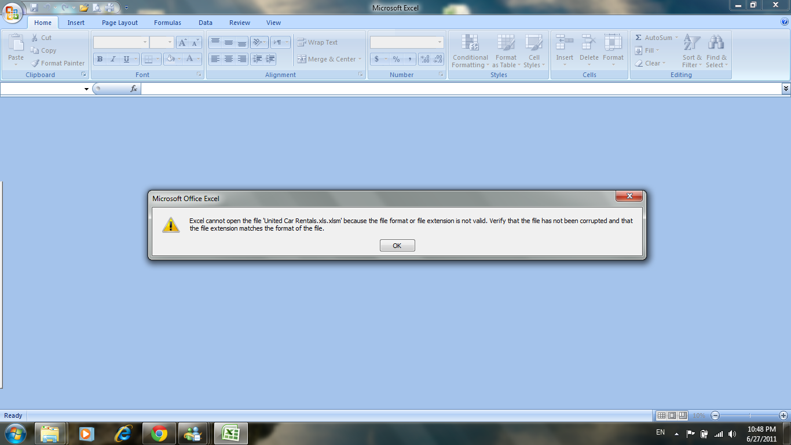Click the Shrink Font icon
Screen dimensions: 791x445
[x=195, y=42]
